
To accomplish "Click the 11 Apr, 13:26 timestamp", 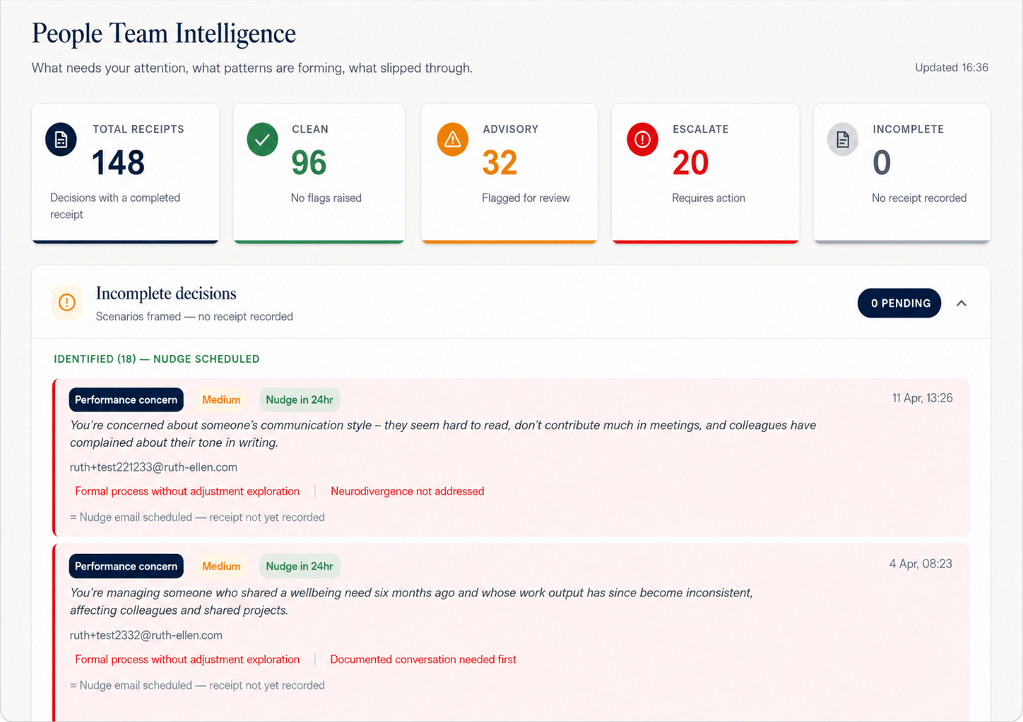I will (922, 398).
